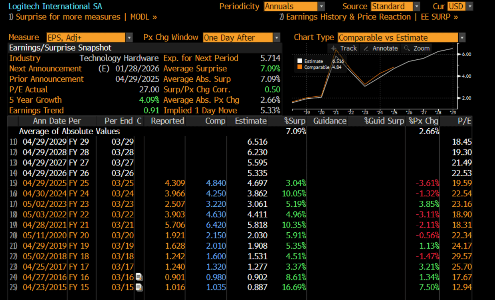Open the note icon in FY 16 row
495x300 pixels.
click(139, 277)
